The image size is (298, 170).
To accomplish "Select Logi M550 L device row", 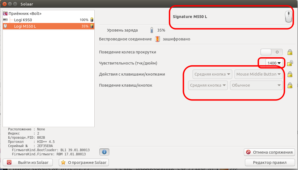I will 49,26.
